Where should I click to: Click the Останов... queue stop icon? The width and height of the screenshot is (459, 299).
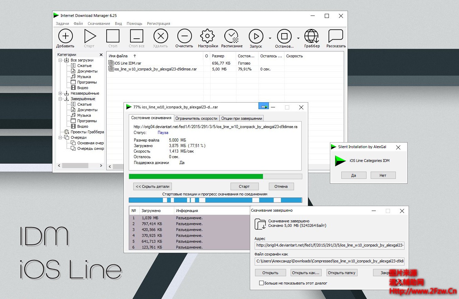pyautogui.click(x=284, y=36)
